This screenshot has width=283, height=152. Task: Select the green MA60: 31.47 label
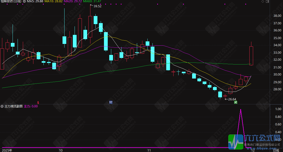(x=92, y=1)
